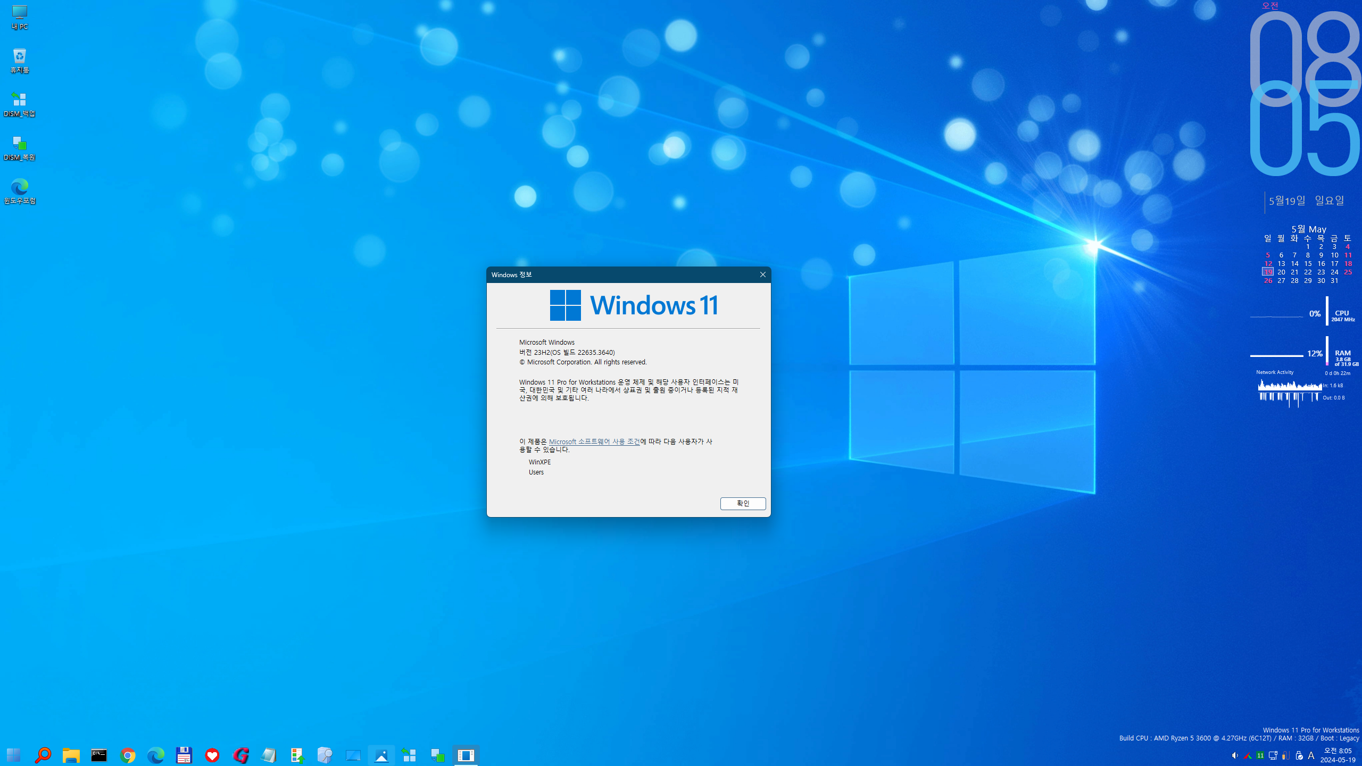
Task: Click the Windows 정보 title bar text
Action: (x=511, y=274)
